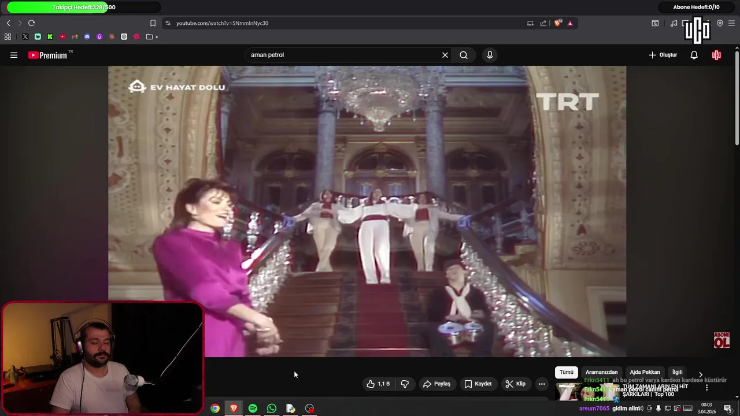740x416 pixels.
Task: Open options for the Top 100 recommended video
Action: (x=706, y=388)
